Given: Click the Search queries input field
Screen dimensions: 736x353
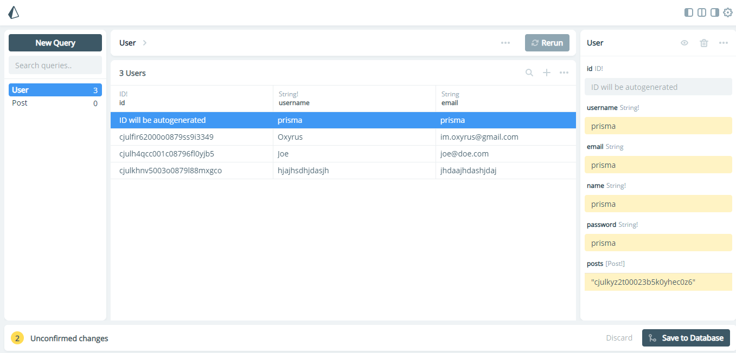Looking at the screenshot, I should (x=54, y=64).
